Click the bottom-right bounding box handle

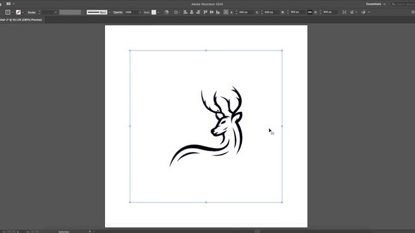tap(282, 202)
